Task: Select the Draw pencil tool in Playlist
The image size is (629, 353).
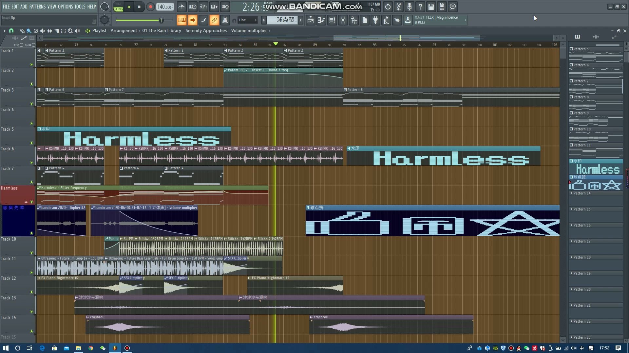Action: coord(22,31)
